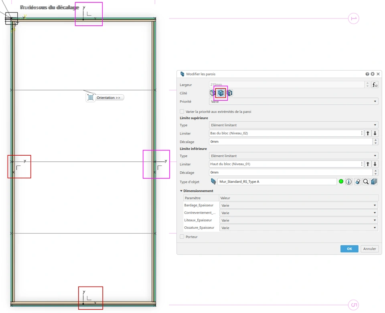Open Limite inférieure Type dropdown
Screen dimensions: 385x313
pyautogui.click(x=294, y=156)
